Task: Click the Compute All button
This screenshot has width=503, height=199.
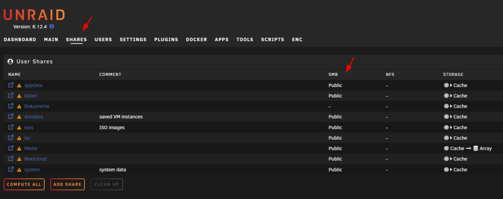Action: point(24,184)
